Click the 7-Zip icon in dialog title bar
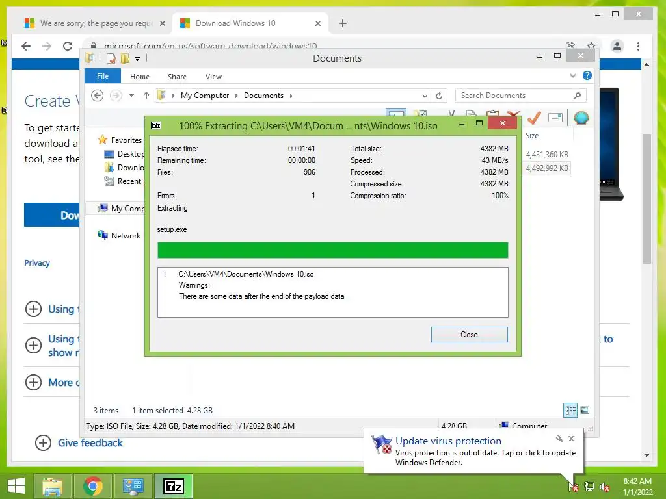Screen dimensions: 666x499 [156, 125]
